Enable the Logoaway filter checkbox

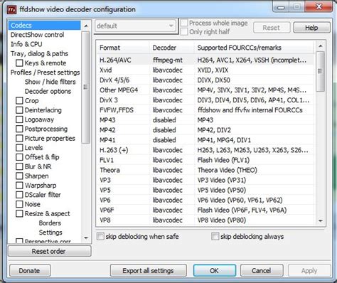[x=19, y=119]
